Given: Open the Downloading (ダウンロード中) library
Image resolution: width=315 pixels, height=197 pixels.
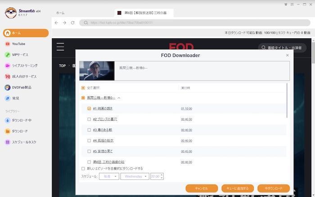Looking at the screenshot, I should [x=18, y=120].
